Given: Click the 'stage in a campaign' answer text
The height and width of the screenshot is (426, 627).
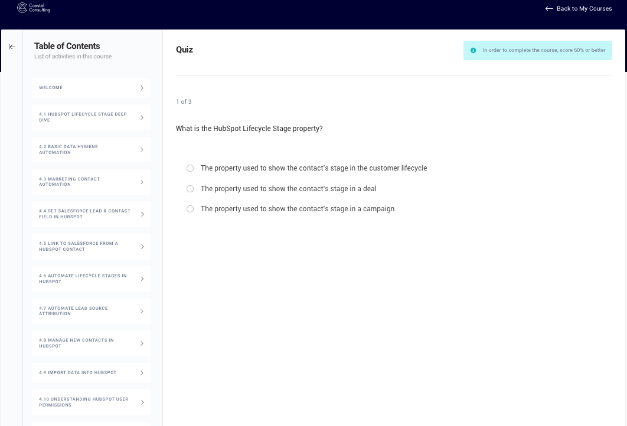Looking at the screenshot, I should click(x=298, y=209).
